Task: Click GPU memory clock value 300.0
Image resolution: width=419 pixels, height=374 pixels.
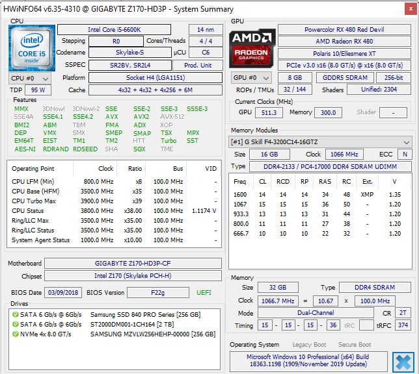Action: point(328,112)
